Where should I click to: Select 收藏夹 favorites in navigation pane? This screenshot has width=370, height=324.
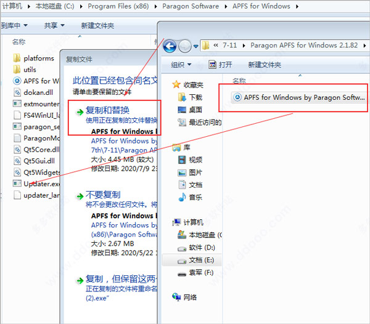click(188, 84)
